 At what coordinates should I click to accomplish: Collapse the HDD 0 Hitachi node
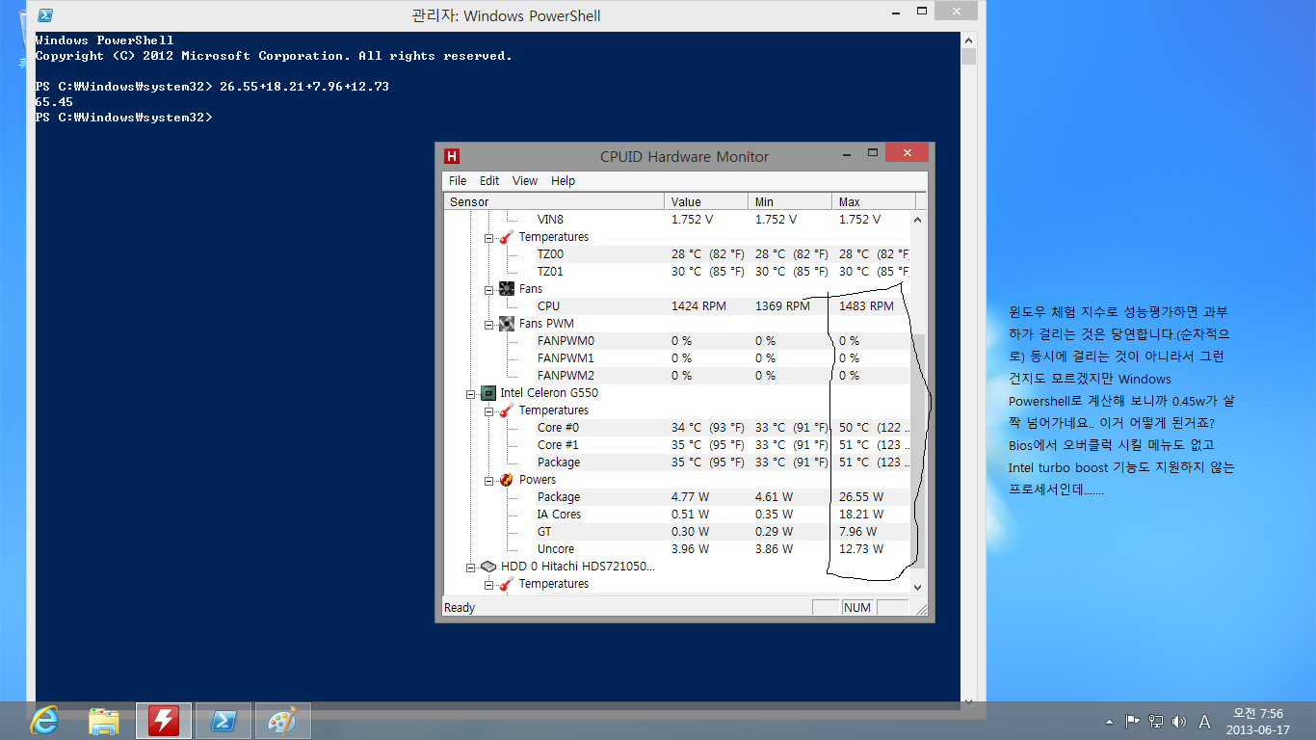click(x=471, y=567)
